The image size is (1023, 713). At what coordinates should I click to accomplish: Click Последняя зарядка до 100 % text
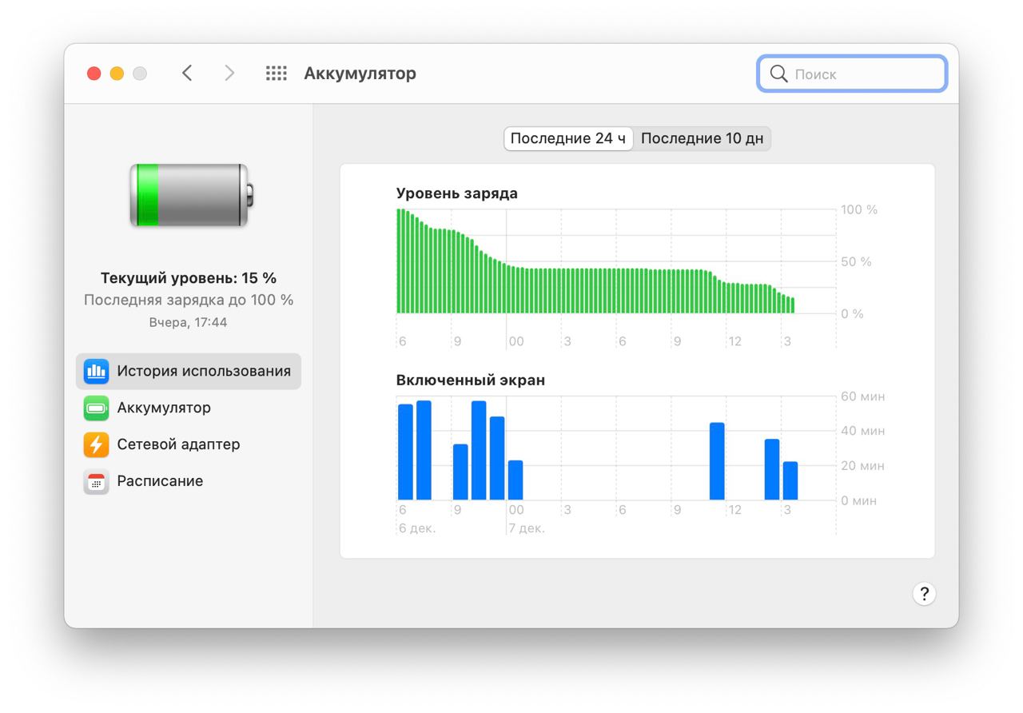point(189,300)
